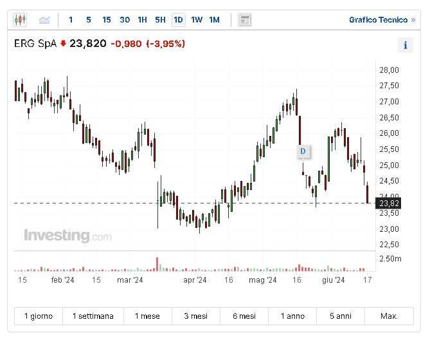Viewport: 430px width, 340px height.
Task: Select the 1H interval
Action: click(142, 20)
